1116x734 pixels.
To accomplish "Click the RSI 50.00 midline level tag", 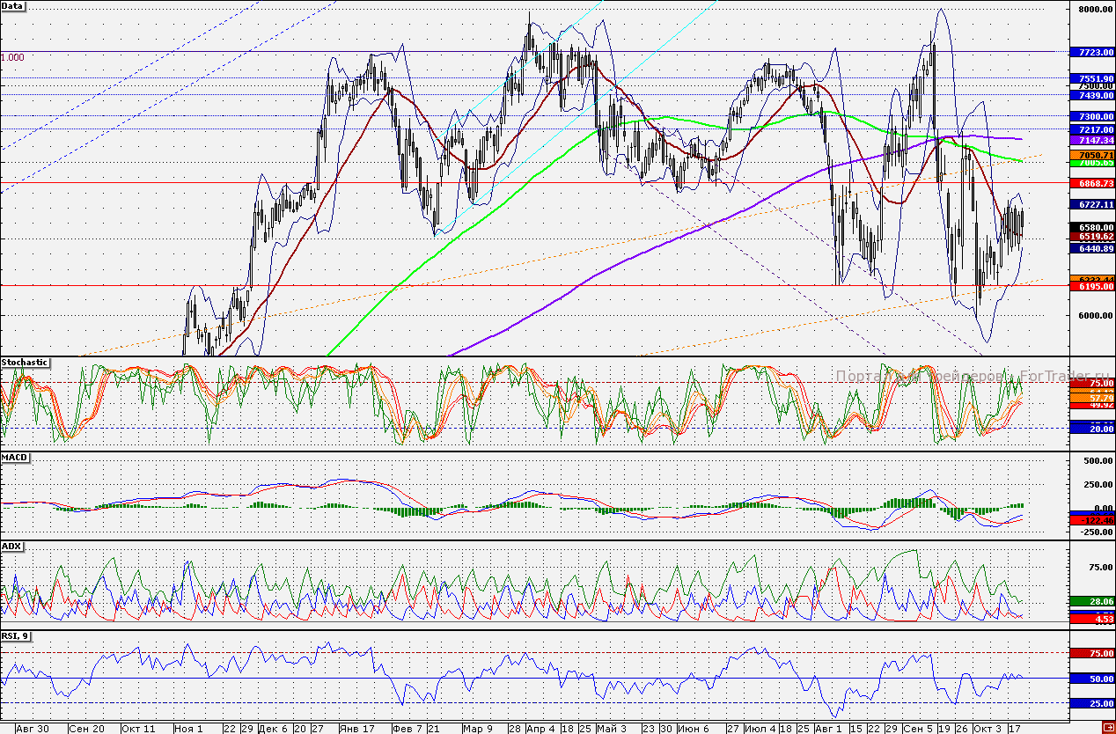I will click(1091, 679).
